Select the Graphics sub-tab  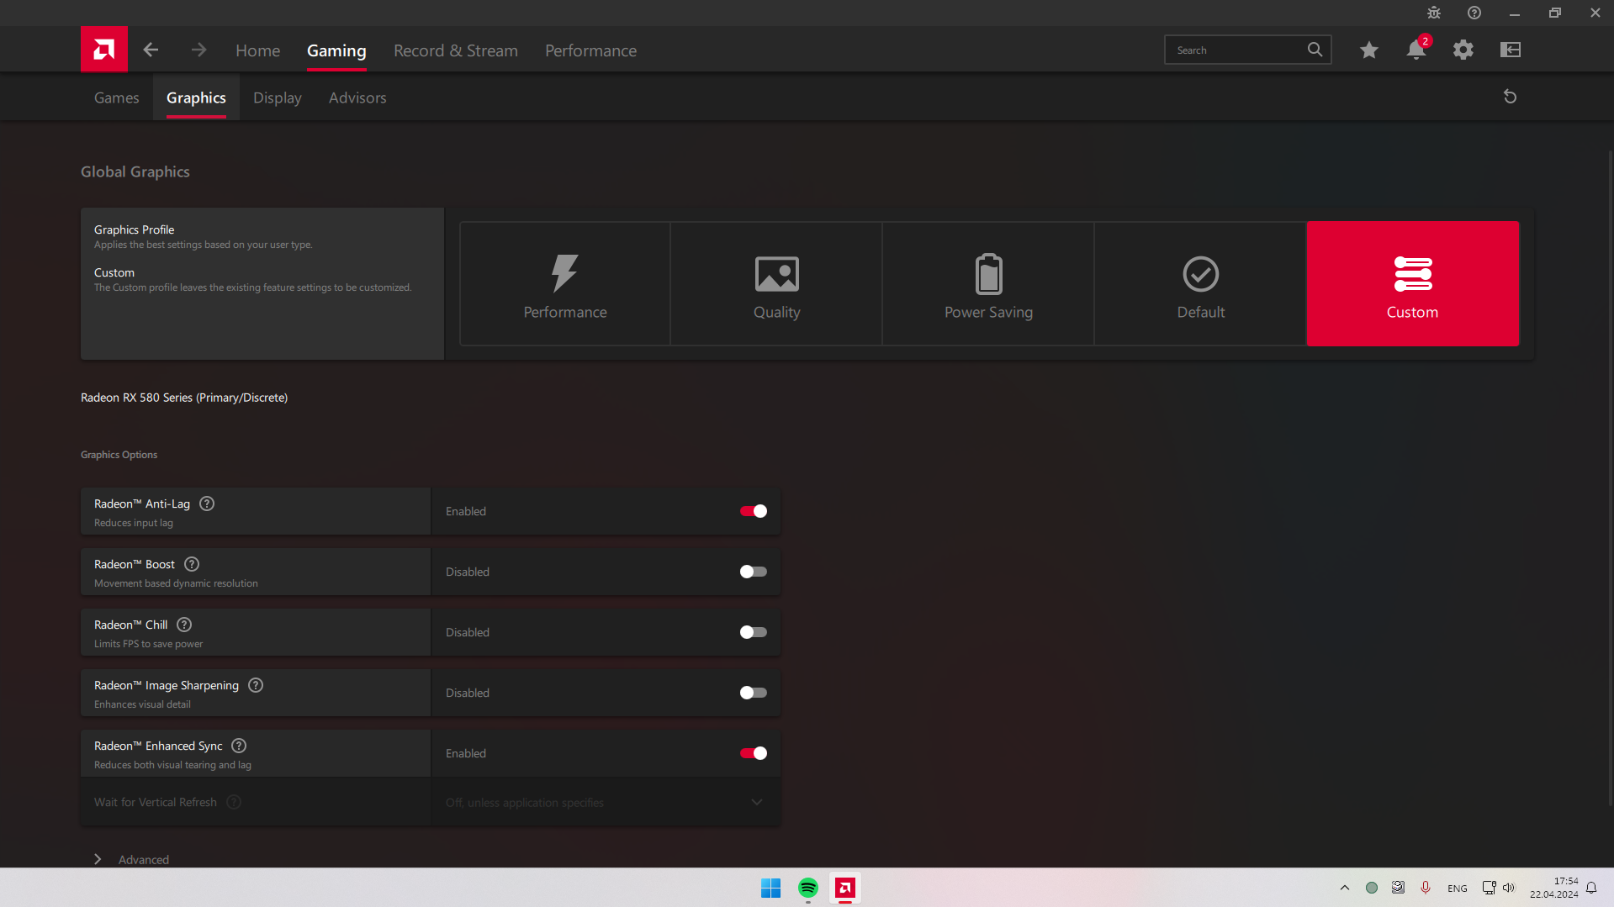196,98
